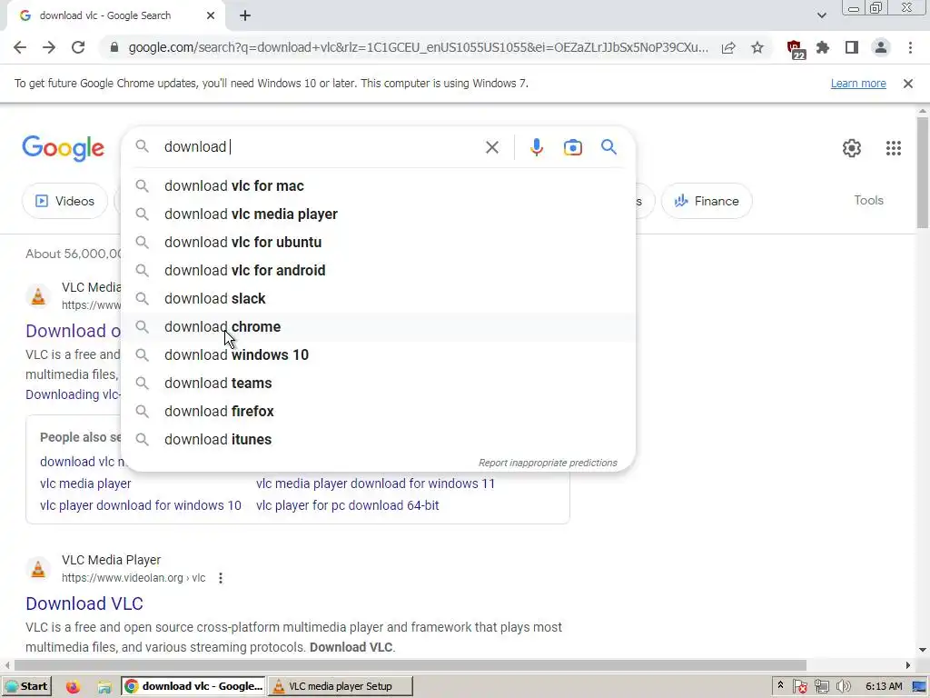Open search by image camera icon
Screen dimensions: 930x698
pyautogui.click(x=572, y=147)
